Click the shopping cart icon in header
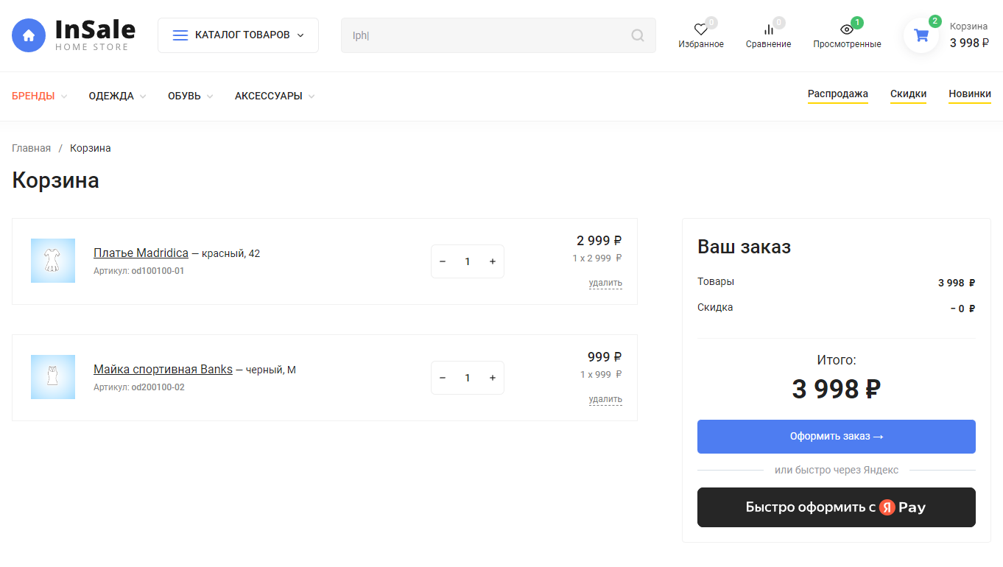The height and width of the screenshot is (567, 1003). point(921,35)
